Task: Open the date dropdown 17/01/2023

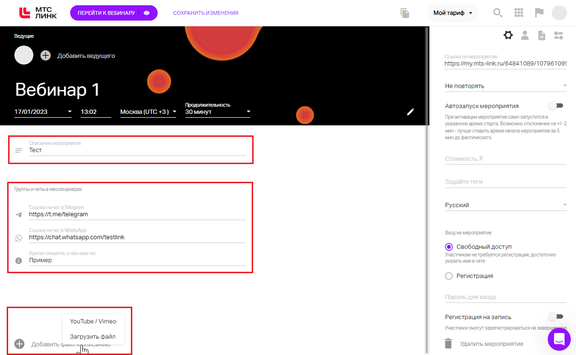Action: point(43,112)
